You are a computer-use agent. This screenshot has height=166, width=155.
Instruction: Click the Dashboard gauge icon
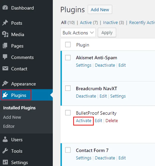tap(5, 8)
